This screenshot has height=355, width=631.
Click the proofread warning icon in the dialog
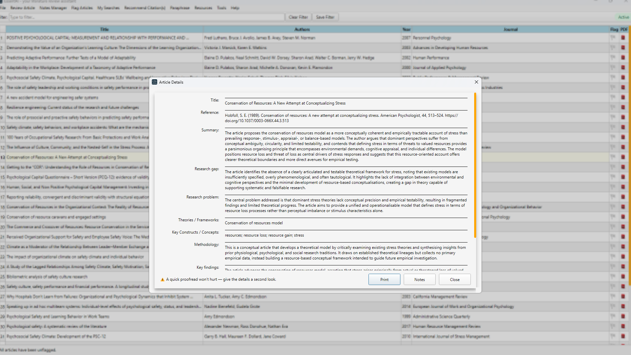point(162,279)
